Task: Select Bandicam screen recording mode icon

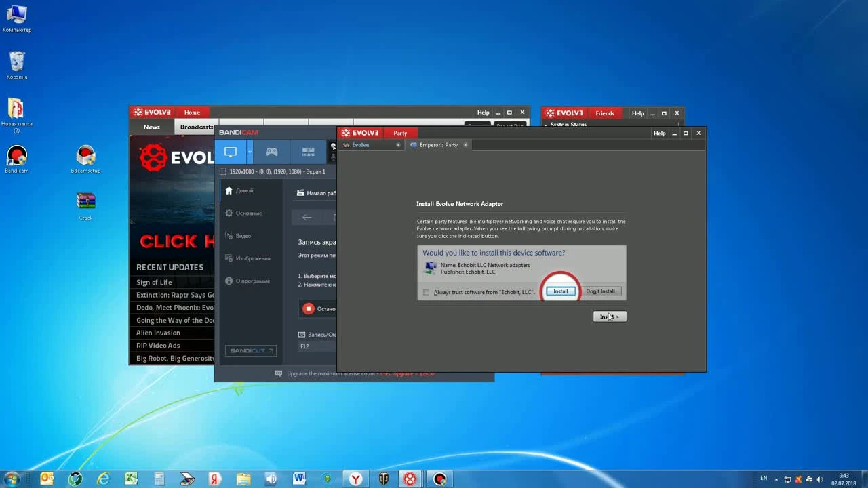Action: [x=231, y=152]
